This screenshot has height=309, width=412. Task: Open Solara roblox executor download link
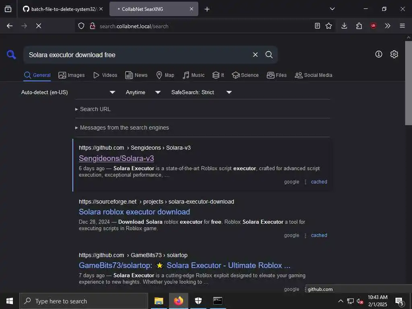[x=134, y=212]
